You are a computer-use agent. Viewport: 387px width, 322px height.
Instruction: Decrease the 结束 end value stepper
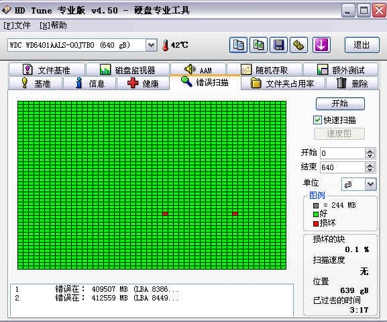coord(370,169)
